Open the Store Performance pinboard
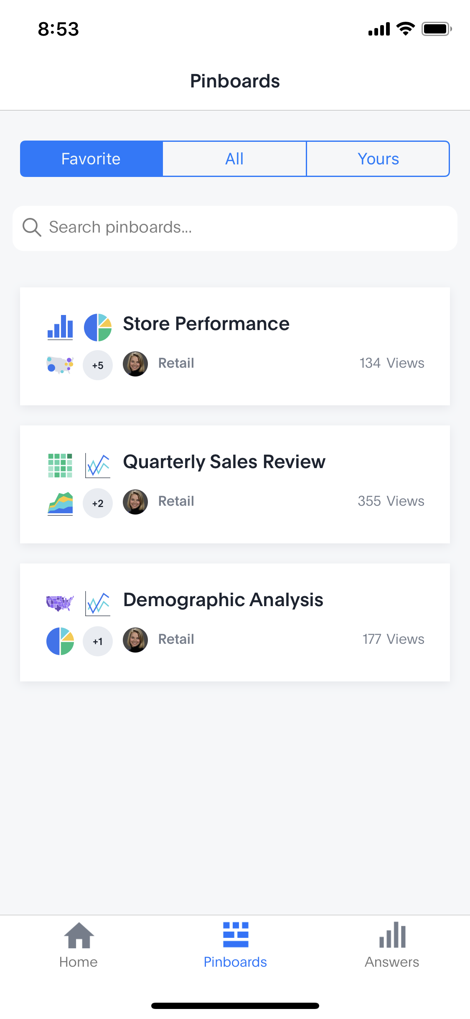The image size is (470, 1019). click(x=206, y=324)
